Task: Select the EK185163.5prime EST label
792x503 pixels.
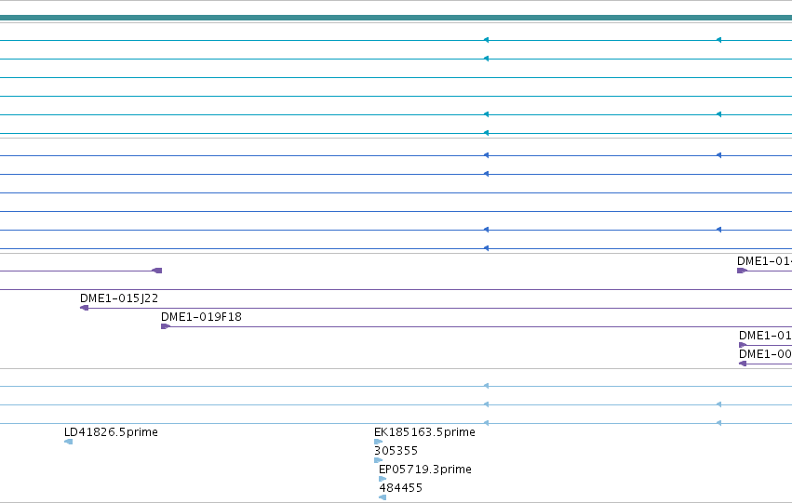Action: tap(424, 431)
